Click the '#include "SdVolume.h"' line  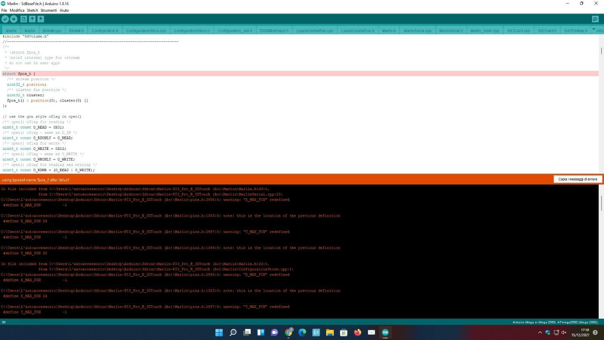click(x=25, y=36)
